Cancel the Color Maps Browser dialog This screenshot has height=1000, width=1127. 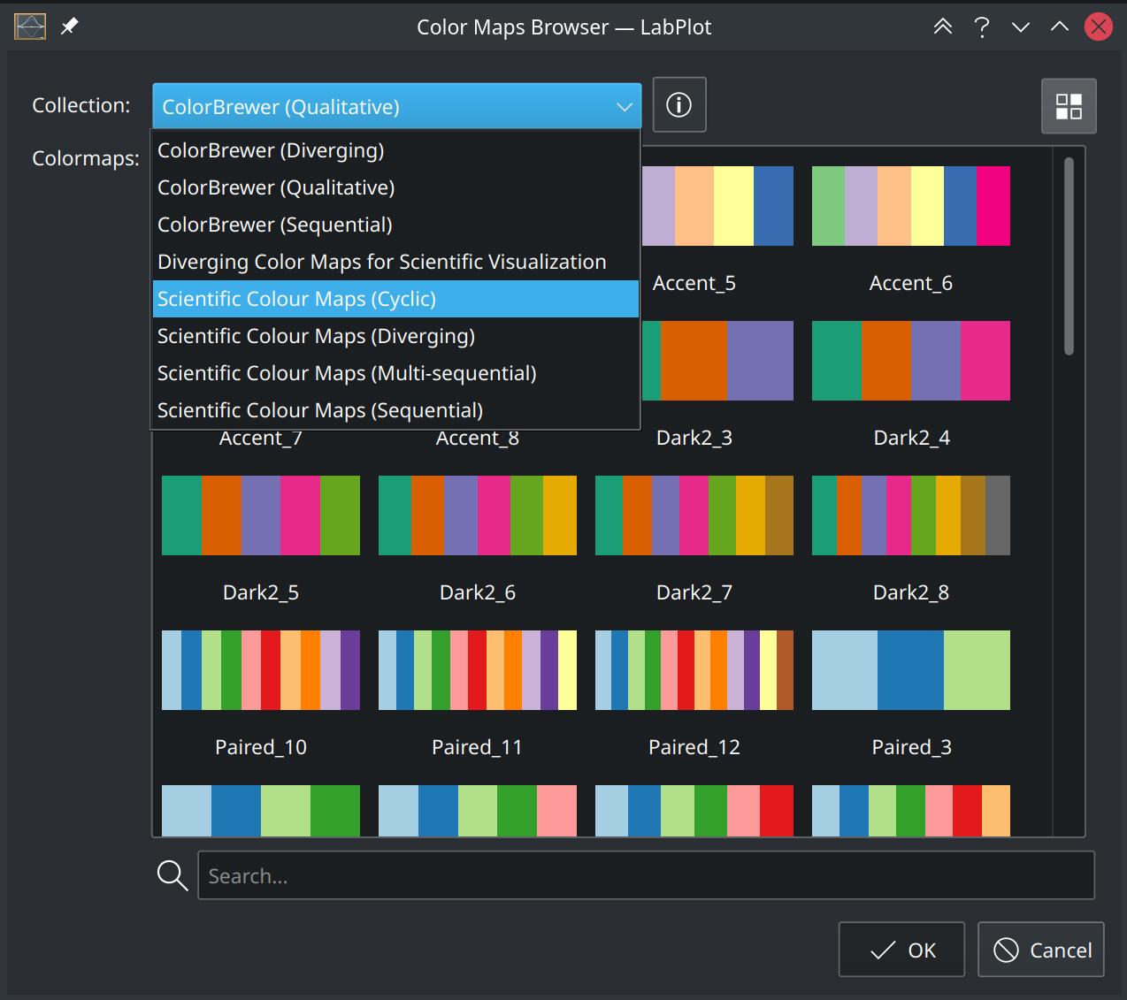pyautogui.click(x=1040, y=949)
